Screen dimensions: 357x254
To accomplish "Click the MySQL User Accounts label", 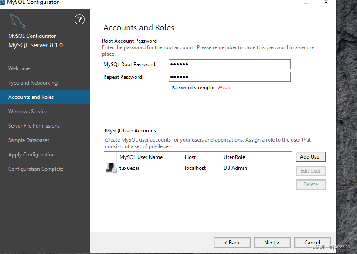I will pos(130,131).
